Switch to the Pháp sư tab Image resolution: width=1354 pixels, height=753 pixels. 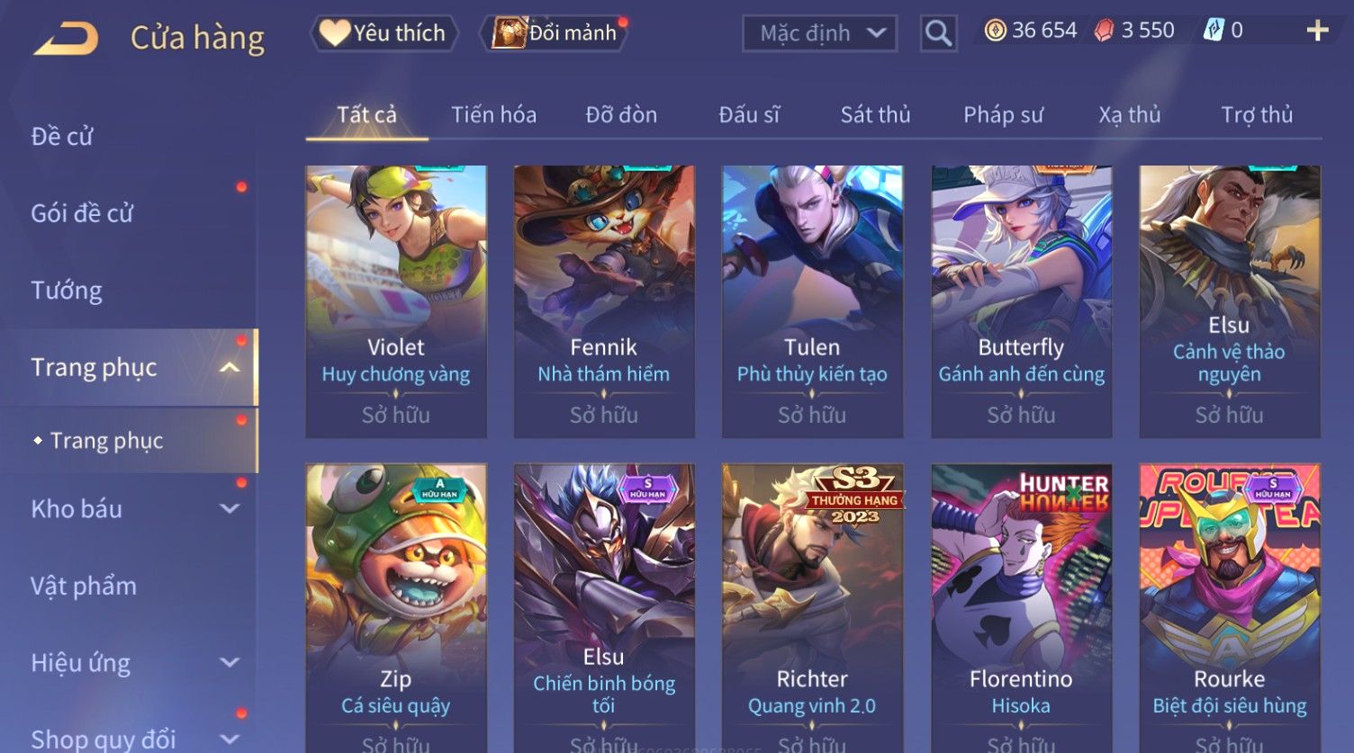(x=1003, y=115)
